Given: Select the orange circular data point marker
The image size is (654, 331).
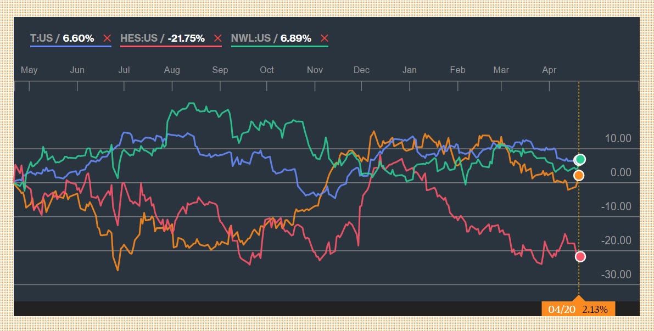Looking at the screenshot, I should point(579,176).
